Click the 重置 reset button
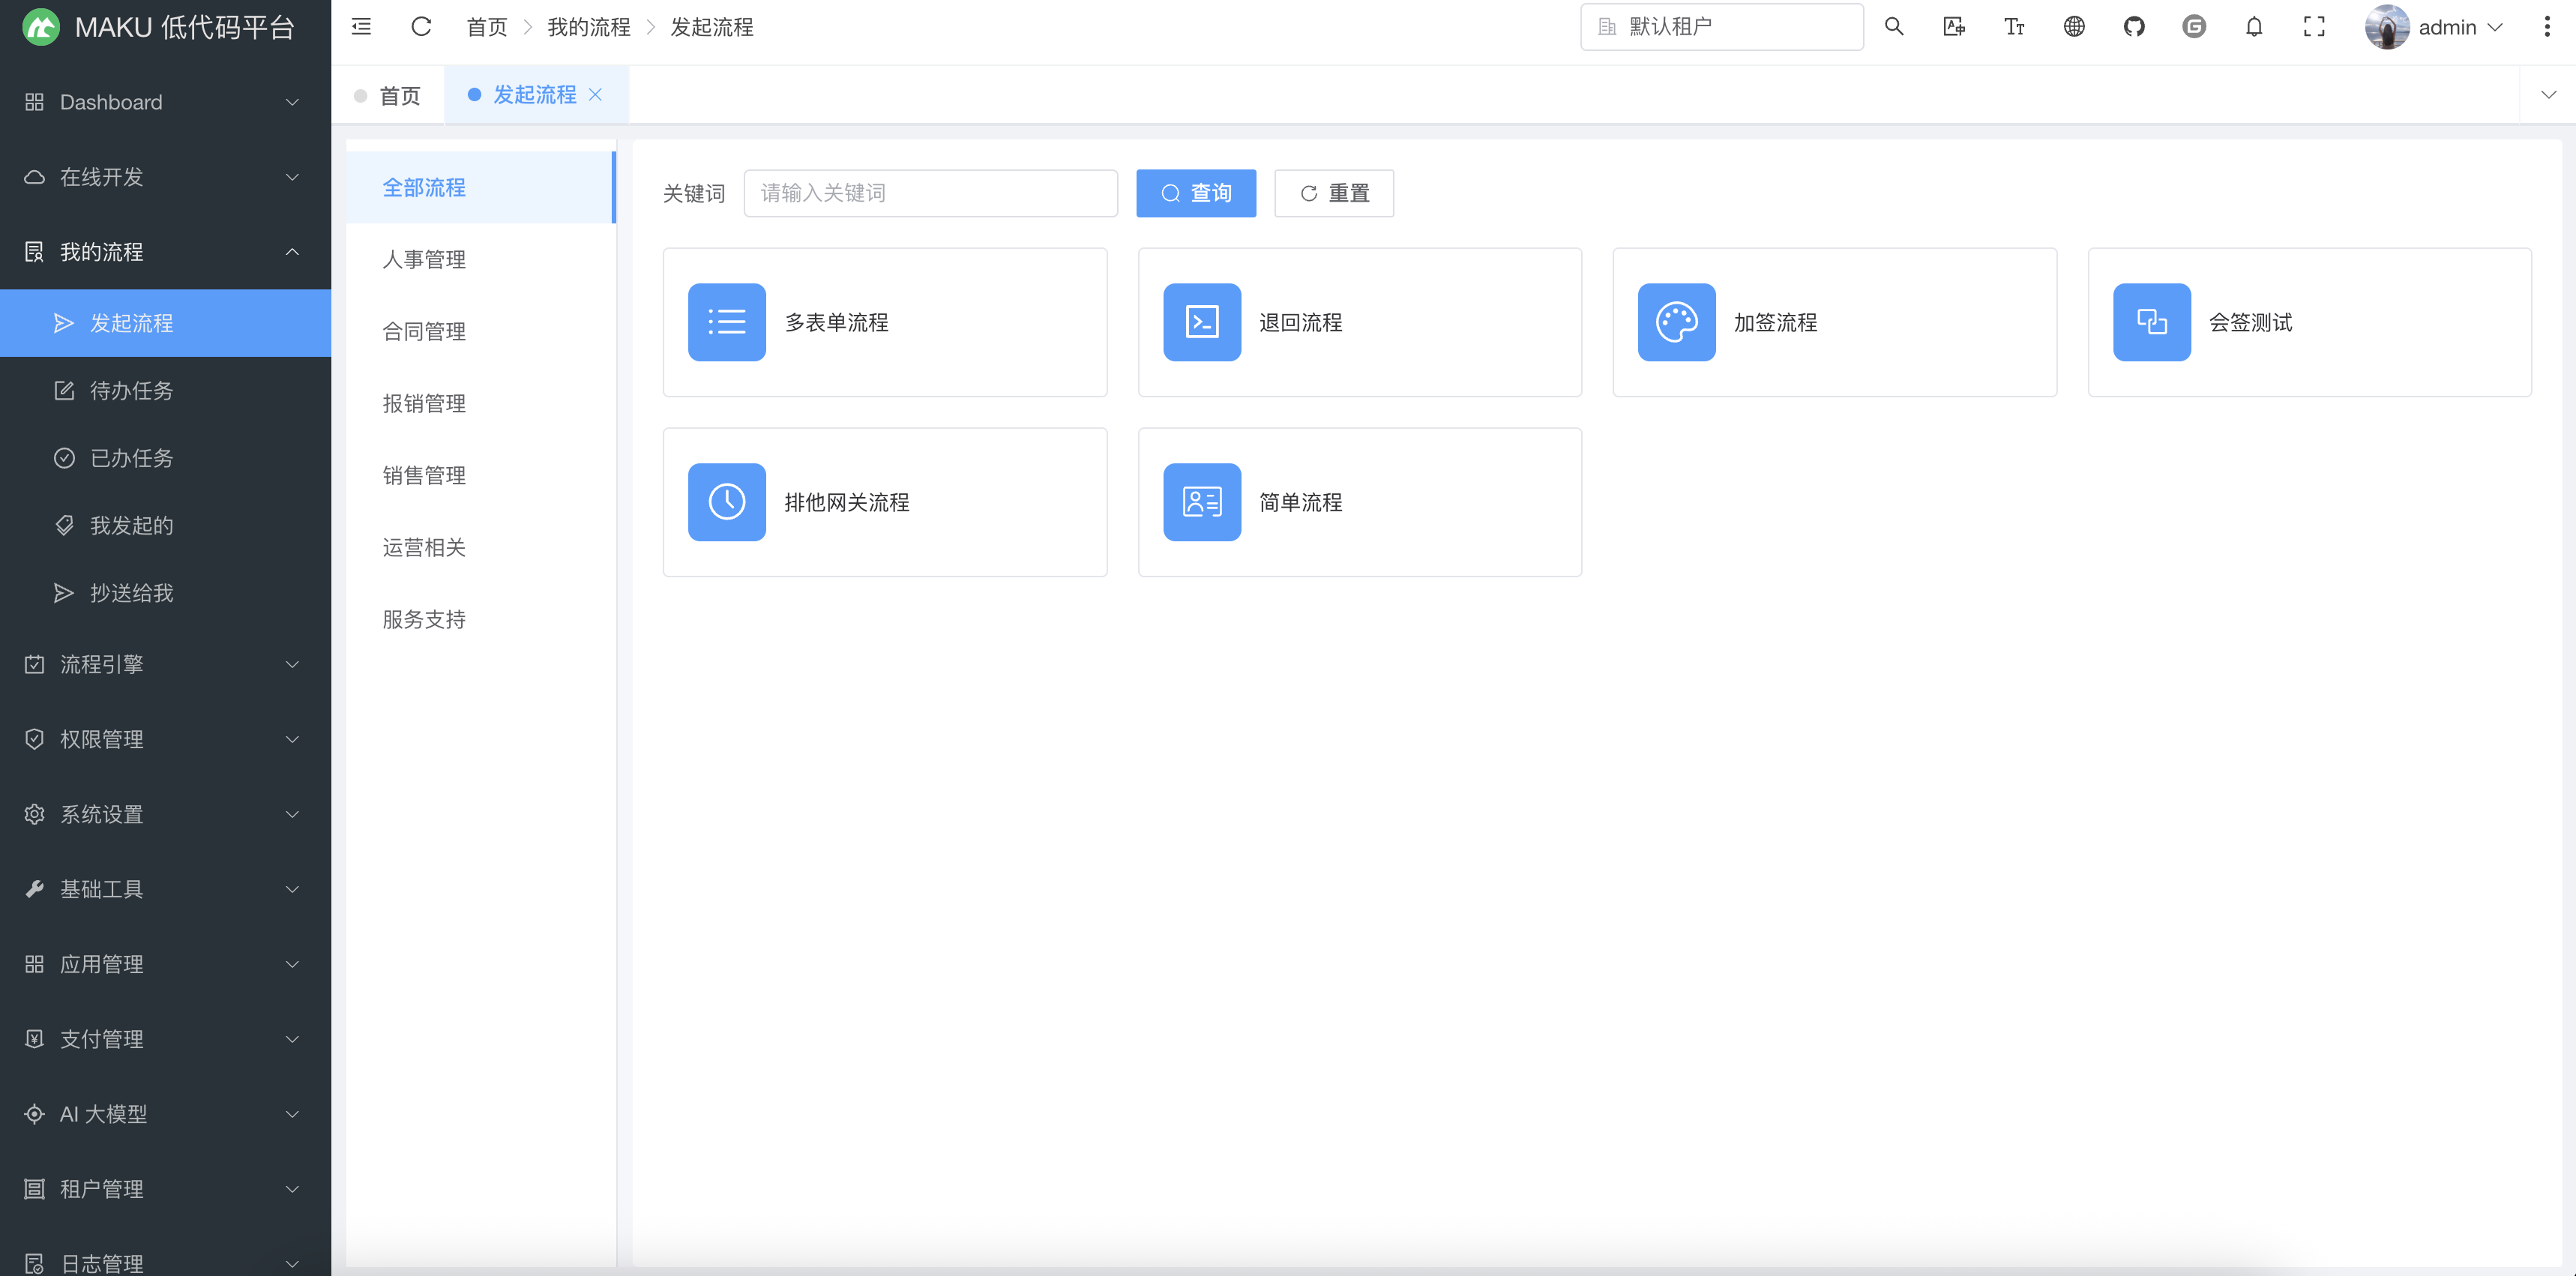 [x=1334, y=193]
